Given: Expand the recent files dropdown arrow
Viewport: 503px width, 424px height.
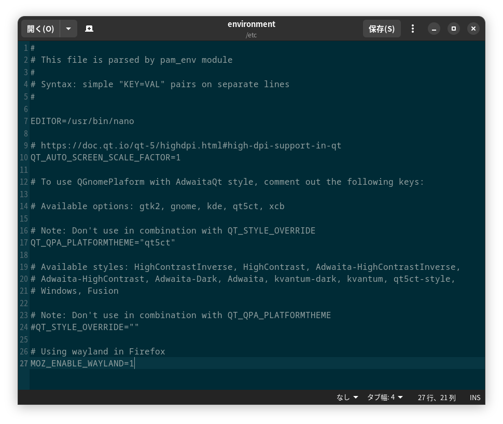Looking at the screenshot, I should pos(68,29).
